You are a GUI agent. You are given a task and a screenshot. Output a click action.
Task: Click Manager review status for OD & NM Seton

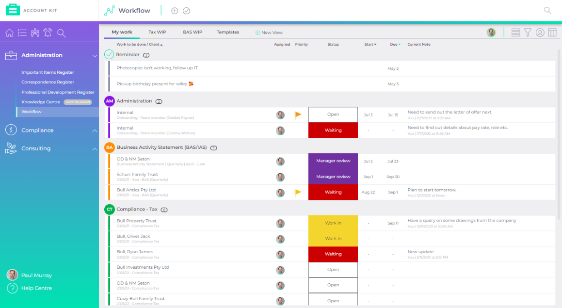(333, 161)
